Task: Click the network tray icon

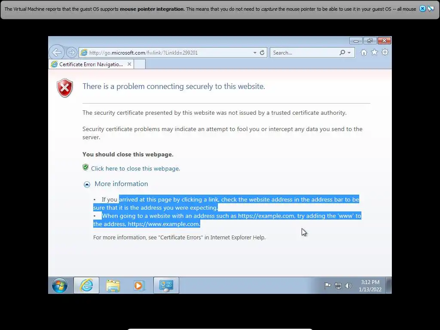Action: (x=338, y=286)
